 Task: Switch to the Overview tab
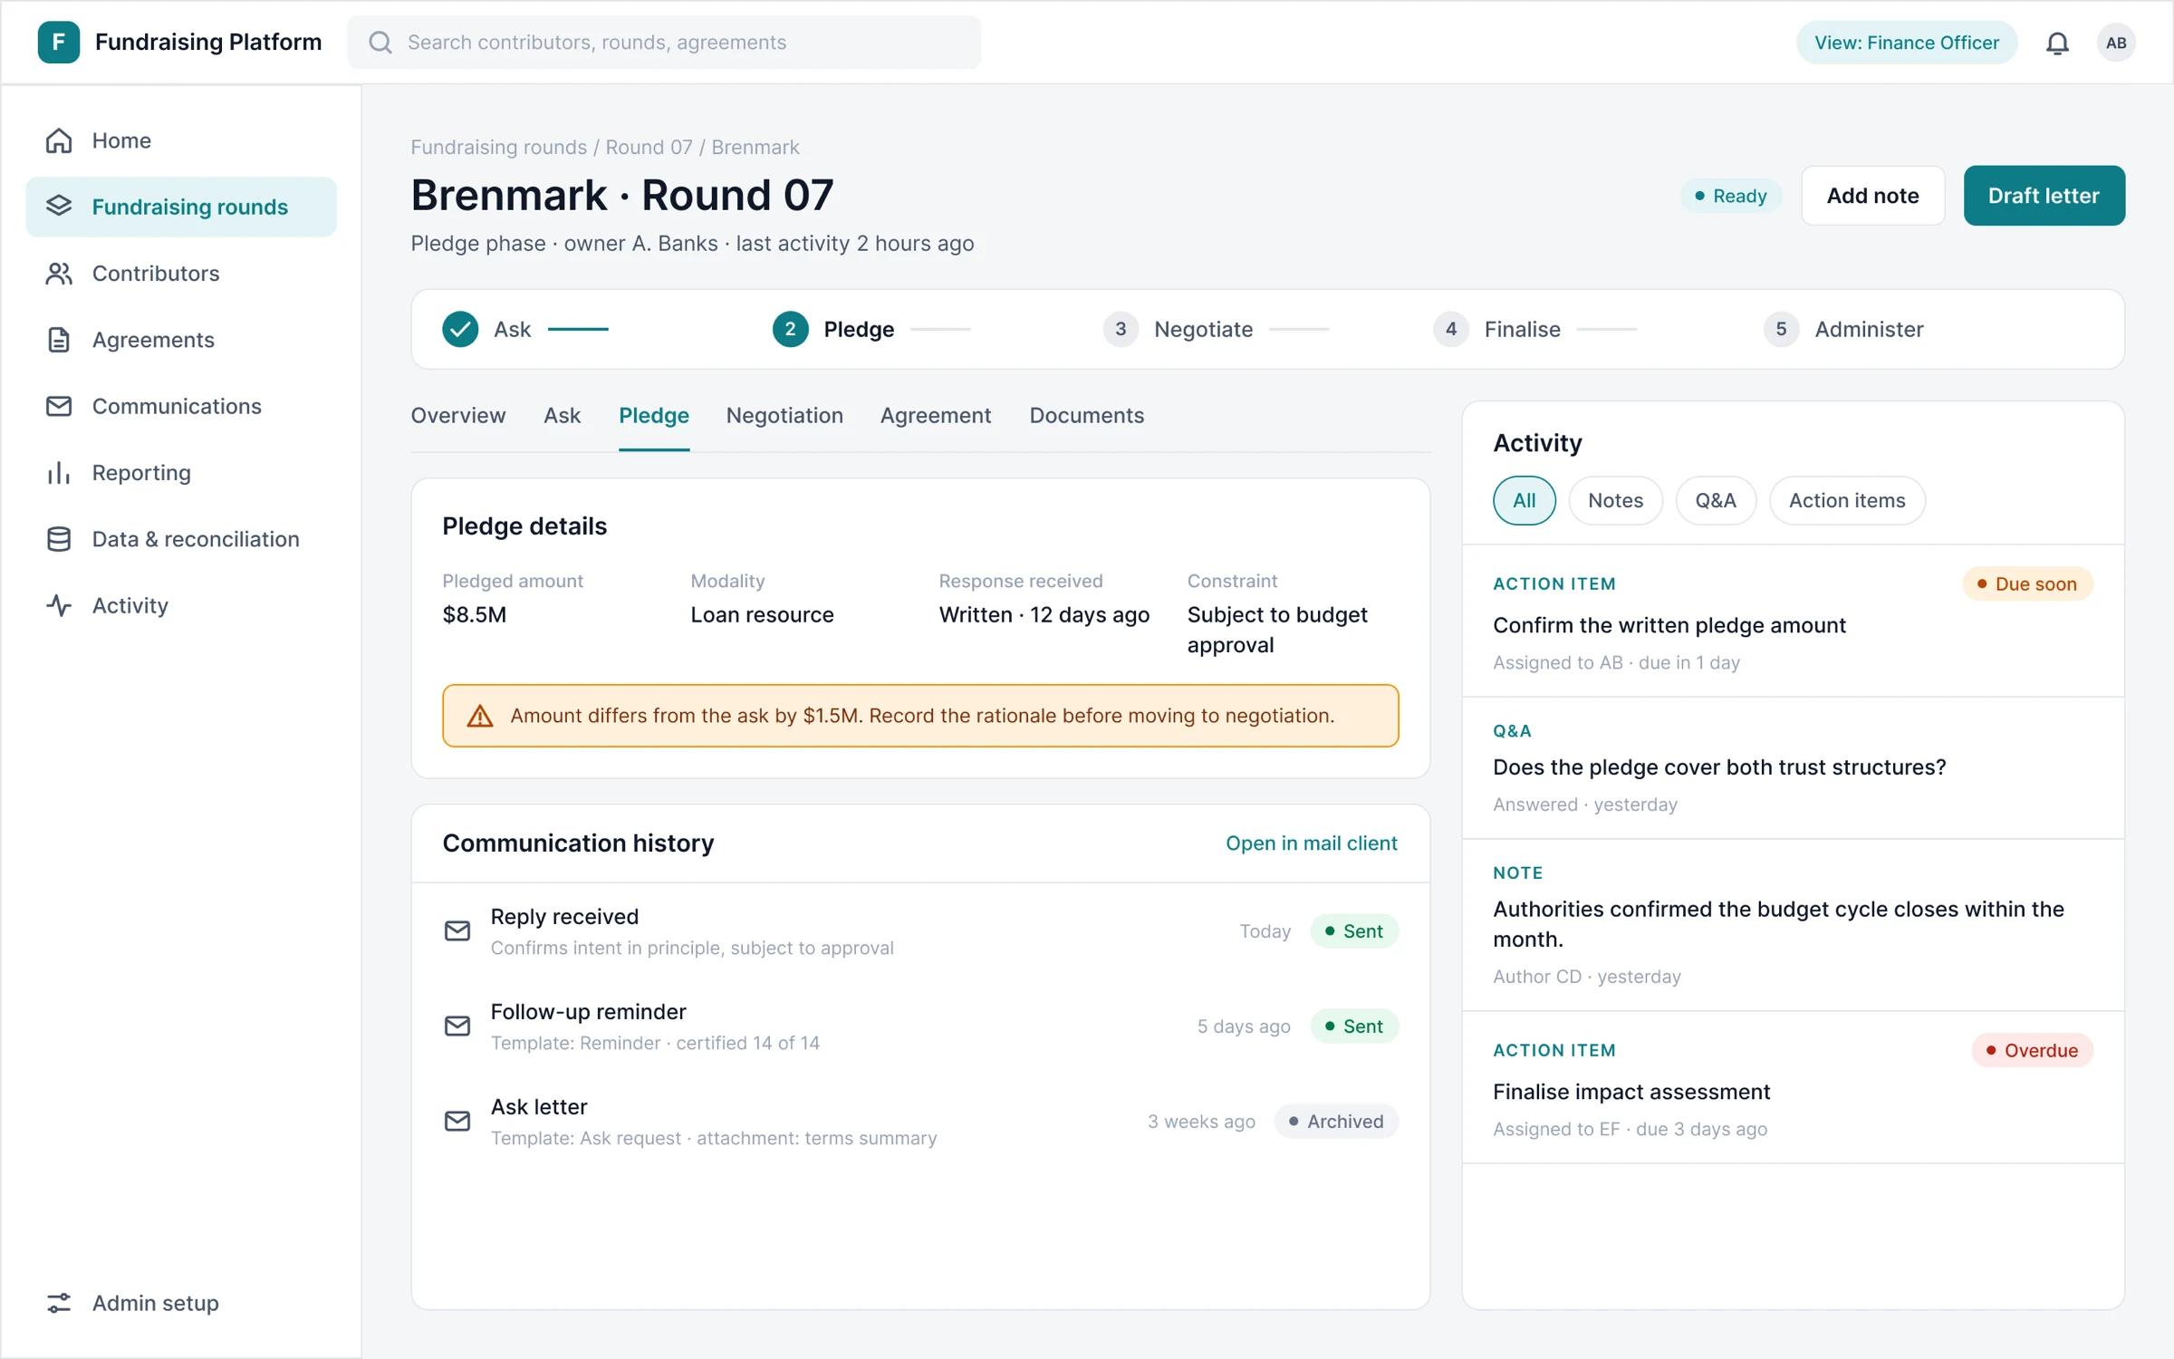pyautogui.click(x=457, y=416)
